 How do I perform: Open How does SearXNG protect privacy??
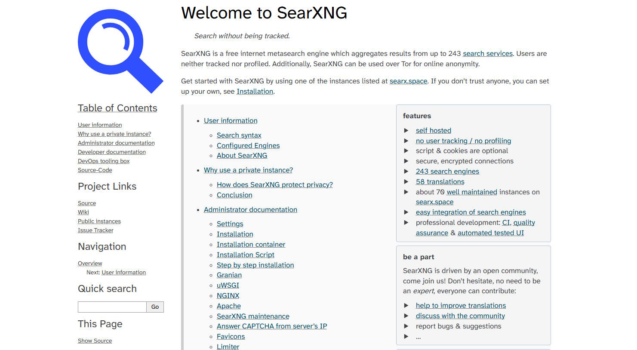pyautogui.click(x=275, y=185)
